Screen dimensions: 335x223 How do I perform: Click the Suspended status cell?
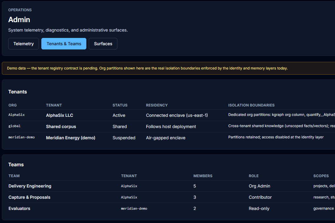pyautogui.click(x=124, y=138)
